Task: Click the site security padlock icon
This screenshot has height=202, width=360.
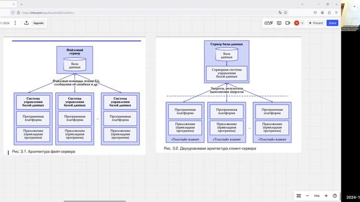Action: point(19,12)
